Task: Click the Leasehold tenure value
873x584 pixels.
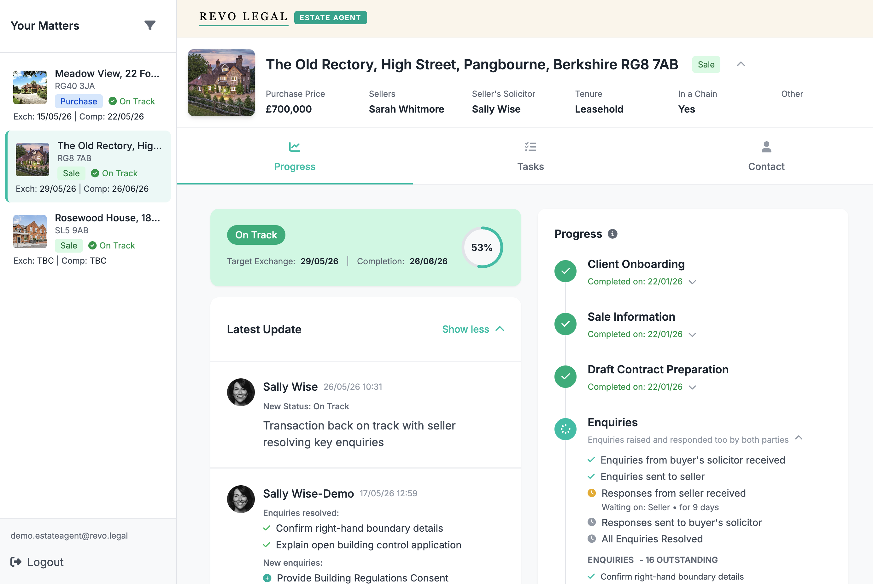Action: pyautogui.click(x=599, y=109)
